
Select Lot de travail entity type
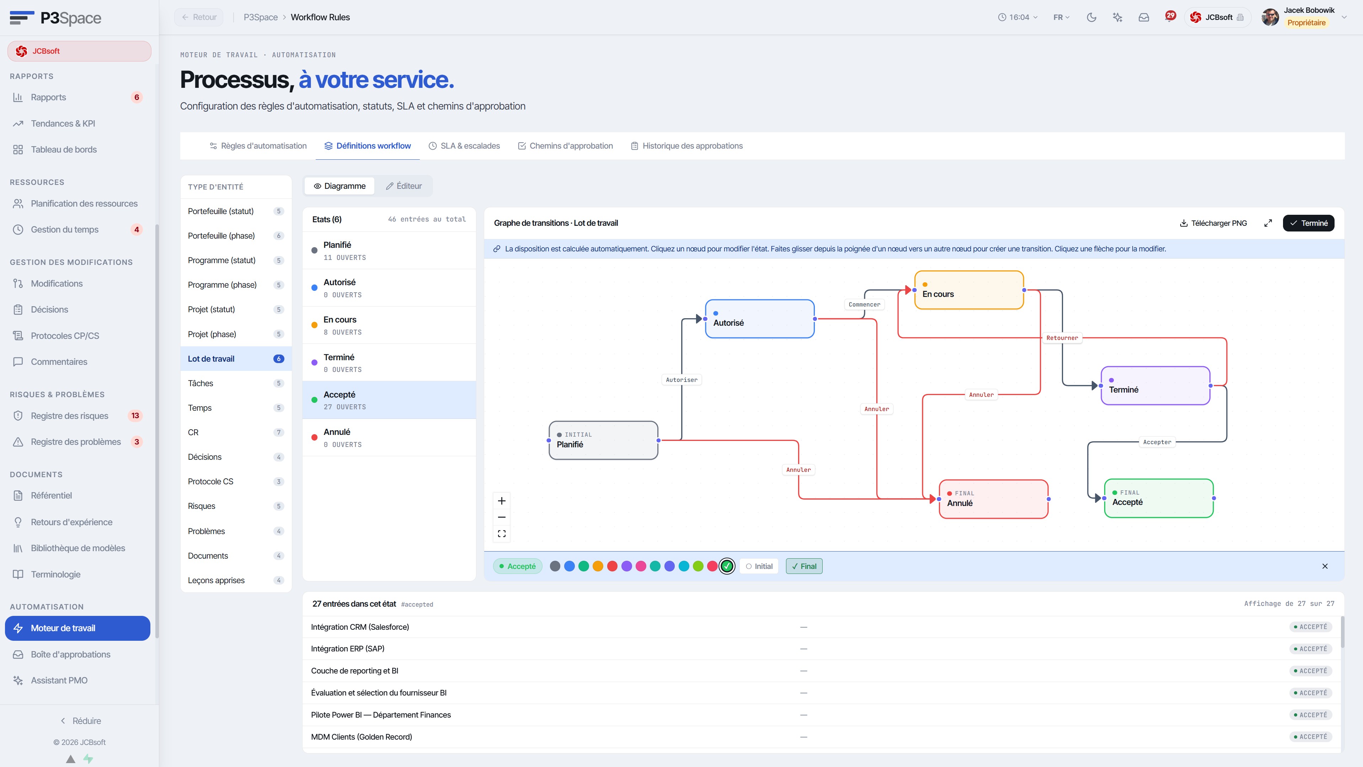[236, 358]
